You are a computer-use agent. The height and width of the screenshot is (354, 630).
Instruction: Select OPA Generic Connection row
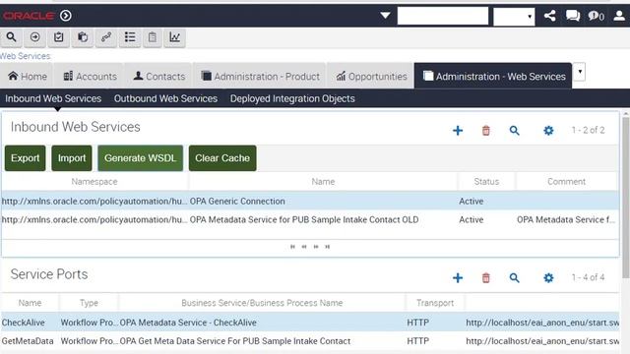pos(310,201)
